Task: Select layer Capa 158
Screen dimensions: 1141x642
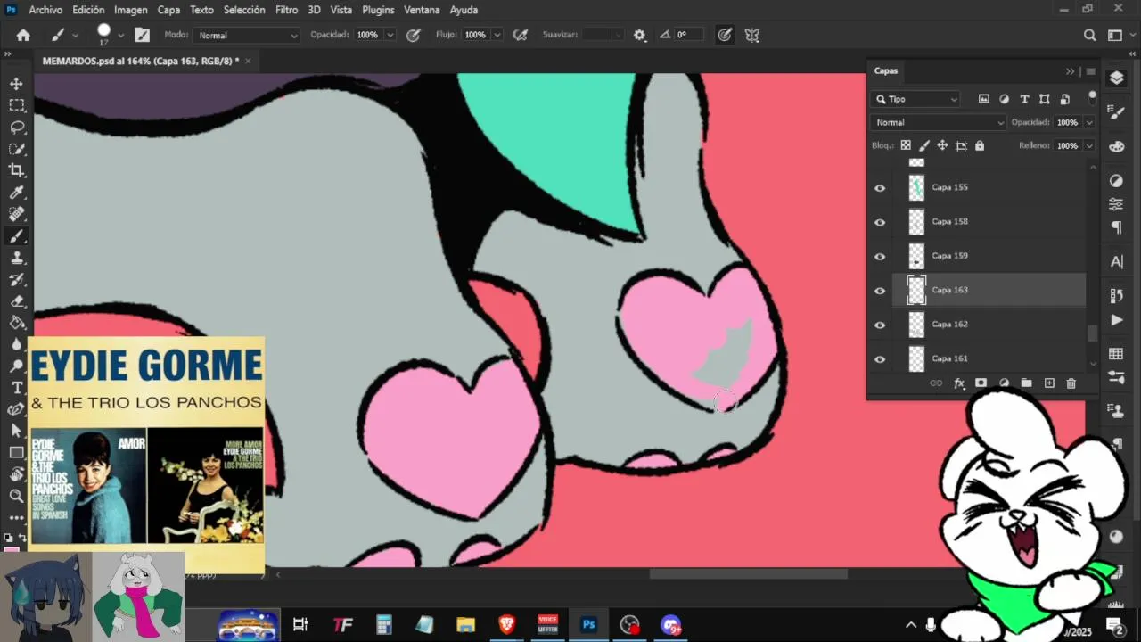Action: [x=989, y=222]
